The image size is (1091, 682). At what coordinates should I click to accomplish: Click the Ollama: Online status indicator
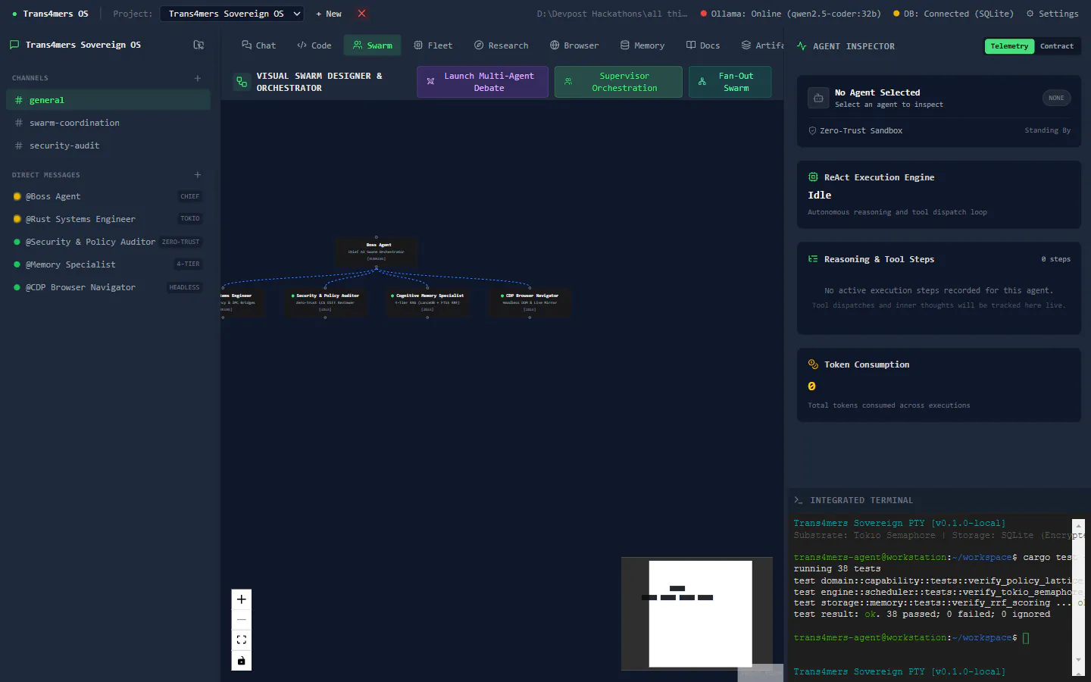tap(790, 14)
